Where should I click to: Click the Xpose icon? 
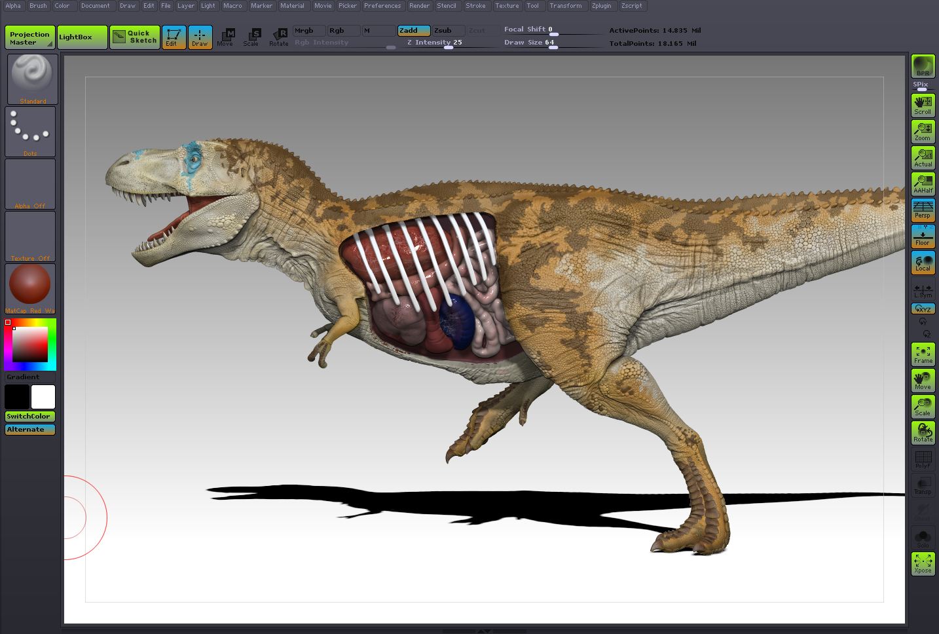pyautogui.click(x=923, y=564)
